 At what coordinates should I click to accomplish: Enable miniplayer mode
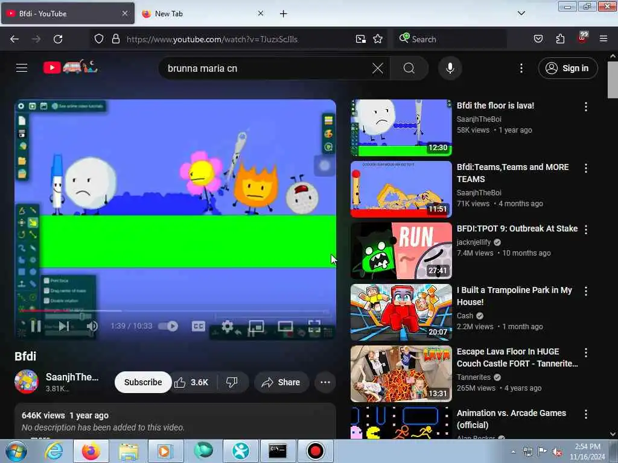256,326
